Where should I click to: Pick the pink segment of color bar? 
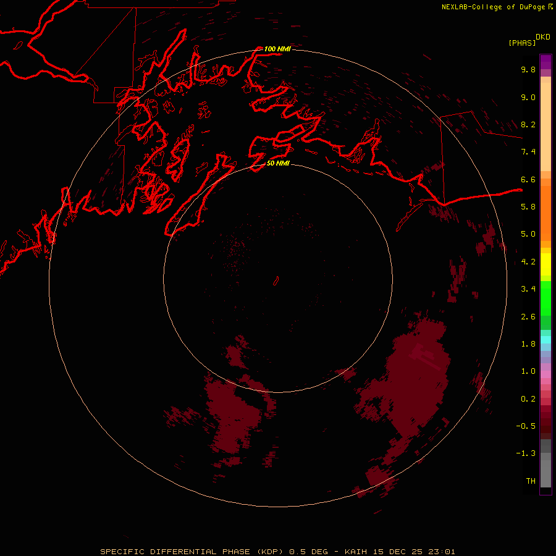tap(545, 374)
